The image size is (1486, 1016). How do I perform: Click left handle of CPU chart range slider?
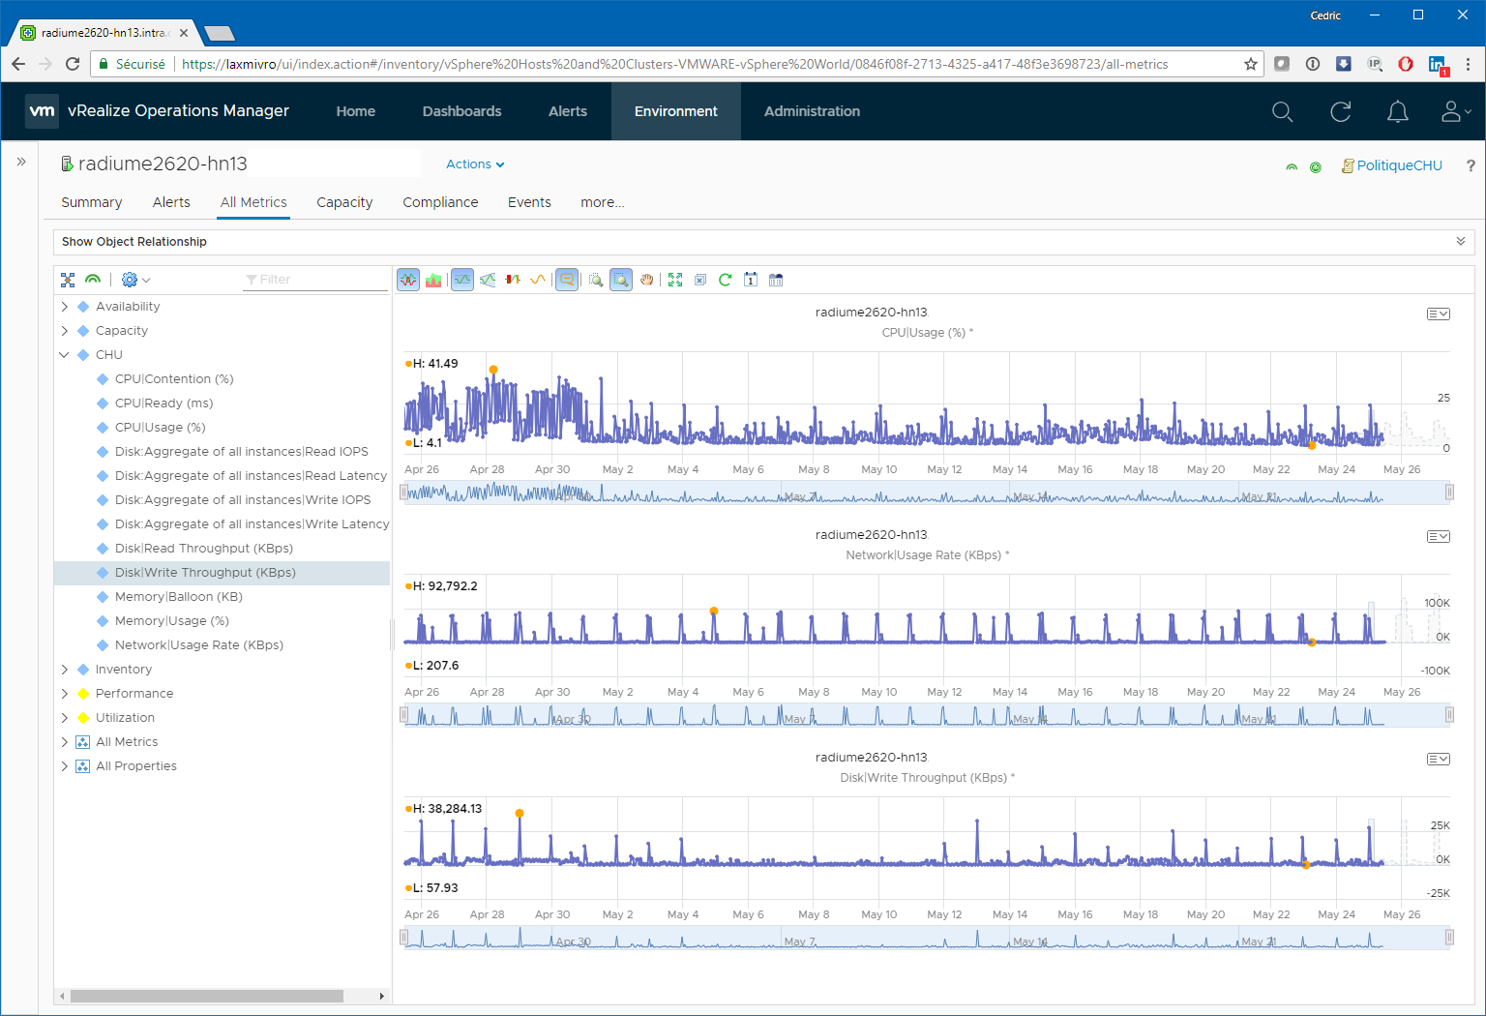[403, 493]
